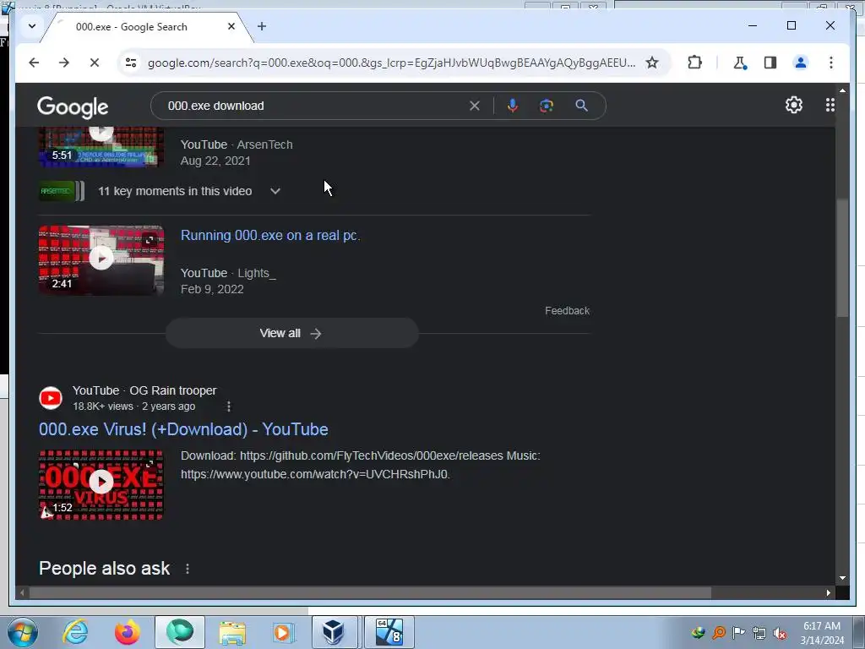
Task: Start voice search with microphone icon
Action: point(513,106)
